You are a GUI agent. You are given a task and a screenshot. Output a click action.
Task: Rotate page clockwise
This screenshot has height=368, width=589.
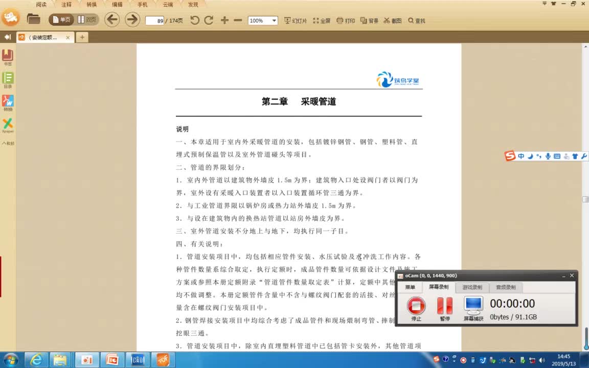209,20
